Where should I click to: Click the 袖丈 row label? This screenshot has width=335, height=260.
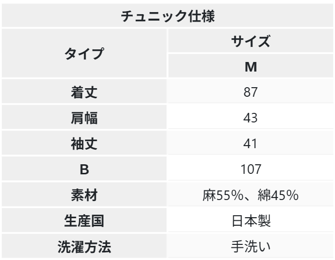84,144
